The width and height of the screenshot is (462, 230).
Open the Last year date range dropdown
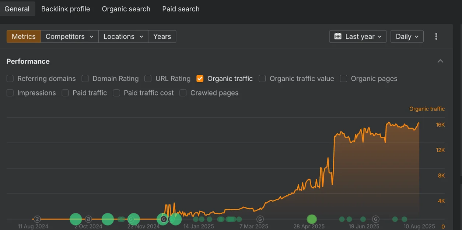[358, 36]
